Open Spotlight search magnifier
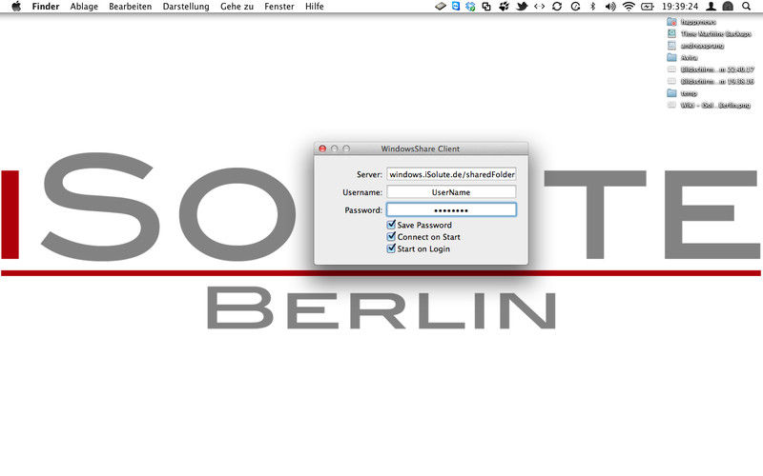 click(746, 7)
